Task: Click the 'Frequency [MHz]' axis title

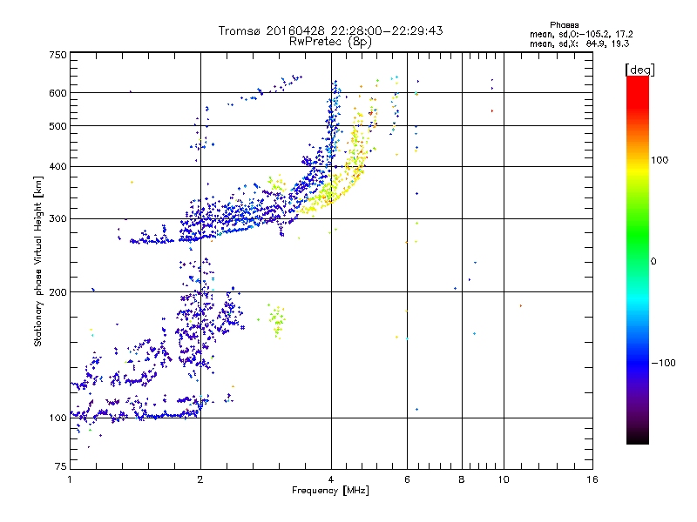Action: (x=330, y=491)
